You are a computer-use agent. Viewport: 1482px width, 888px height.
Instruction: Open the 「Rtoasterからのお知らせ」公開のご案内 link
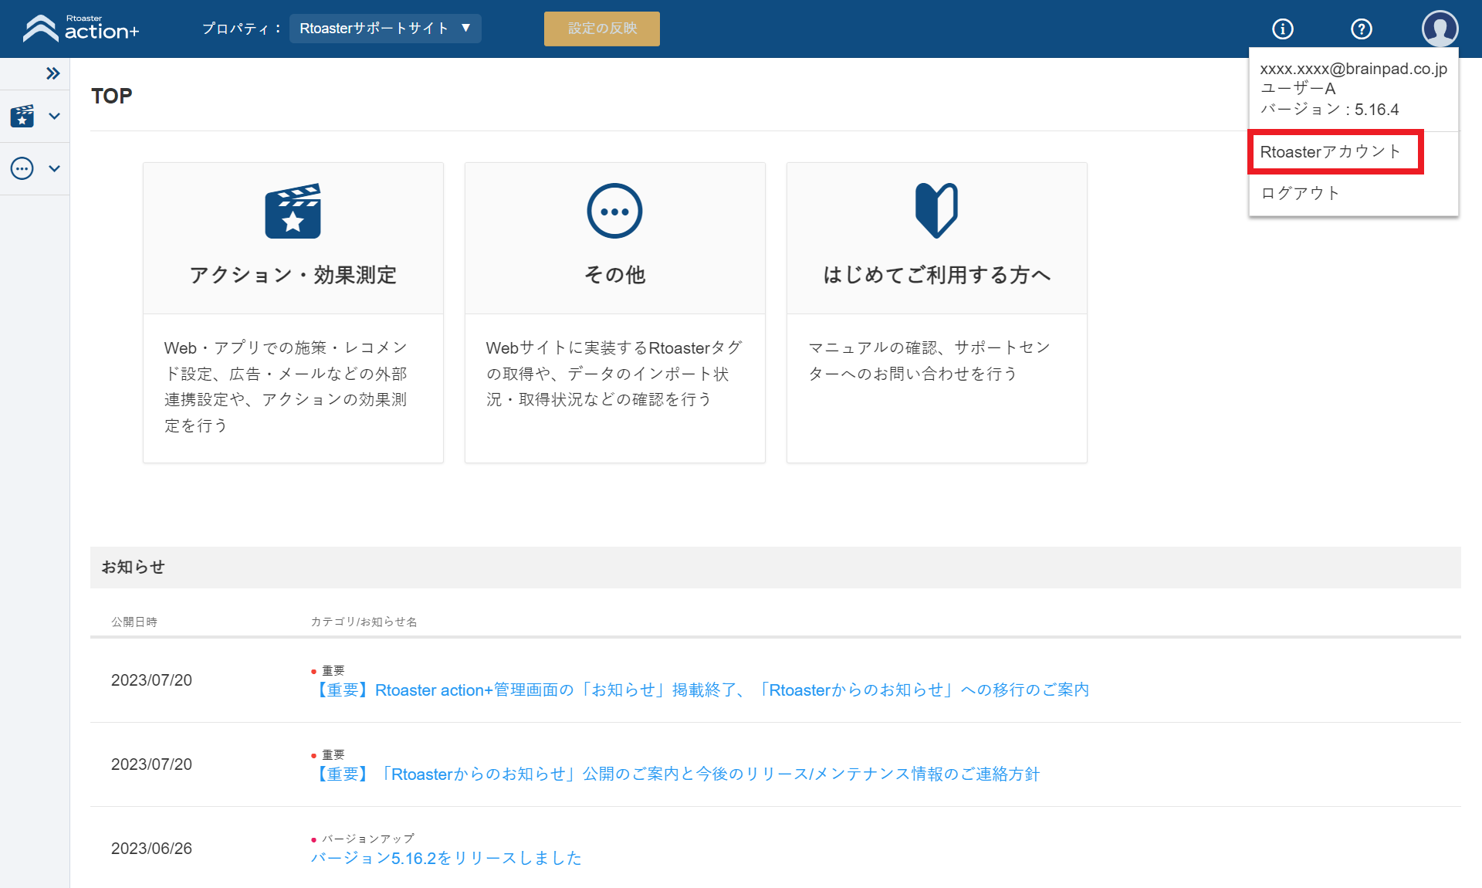[675, 774]
